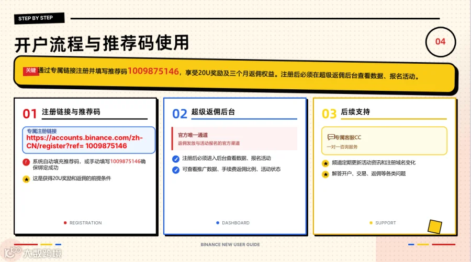
Task: Click the star icon beside 频道定期更新活动资讯
Action: coord(326,163)
